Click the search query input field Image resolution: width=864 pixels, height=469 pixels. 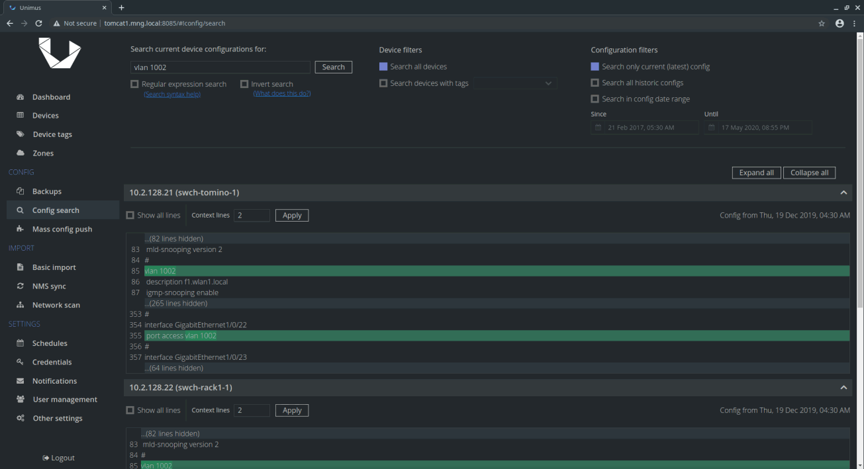tap(220, 67)
